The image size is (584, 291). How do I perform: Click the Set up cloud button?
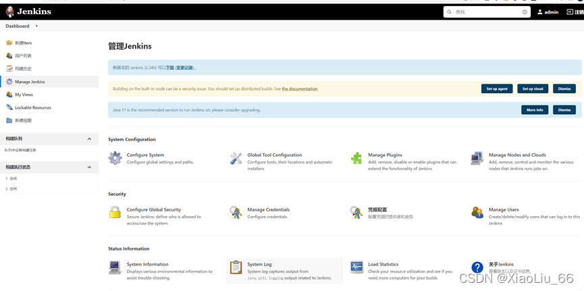(533, 88)
